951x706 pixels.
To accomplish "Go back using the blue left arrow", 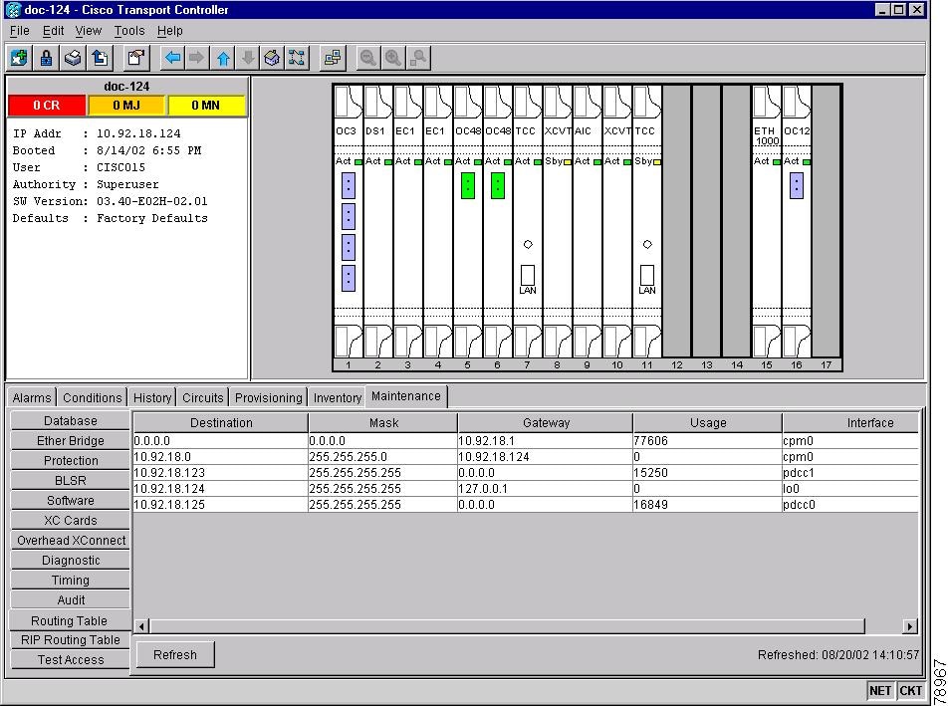I will point(173,58).
